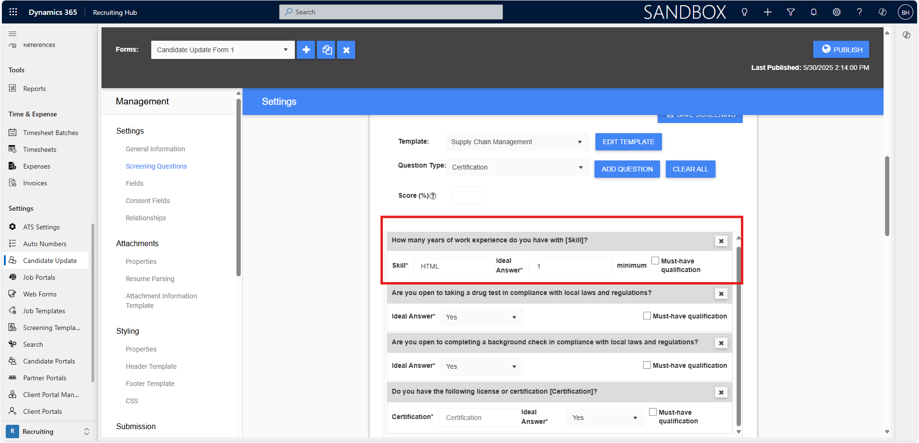The image size is (919, 443).
Task: Open Relationships settings
Action: coord(146,218)
